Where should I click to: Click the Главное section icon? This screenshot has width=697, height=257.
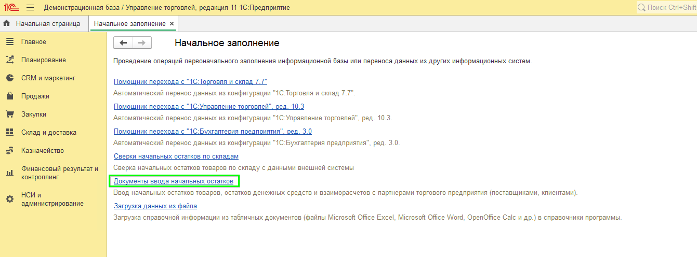point(10,42)
